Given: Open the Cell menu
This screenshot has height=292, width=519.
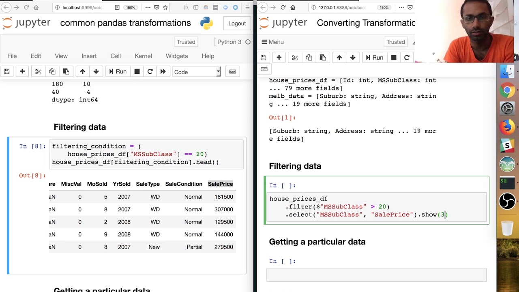Looking at the screenshot, I should point(116,56).
